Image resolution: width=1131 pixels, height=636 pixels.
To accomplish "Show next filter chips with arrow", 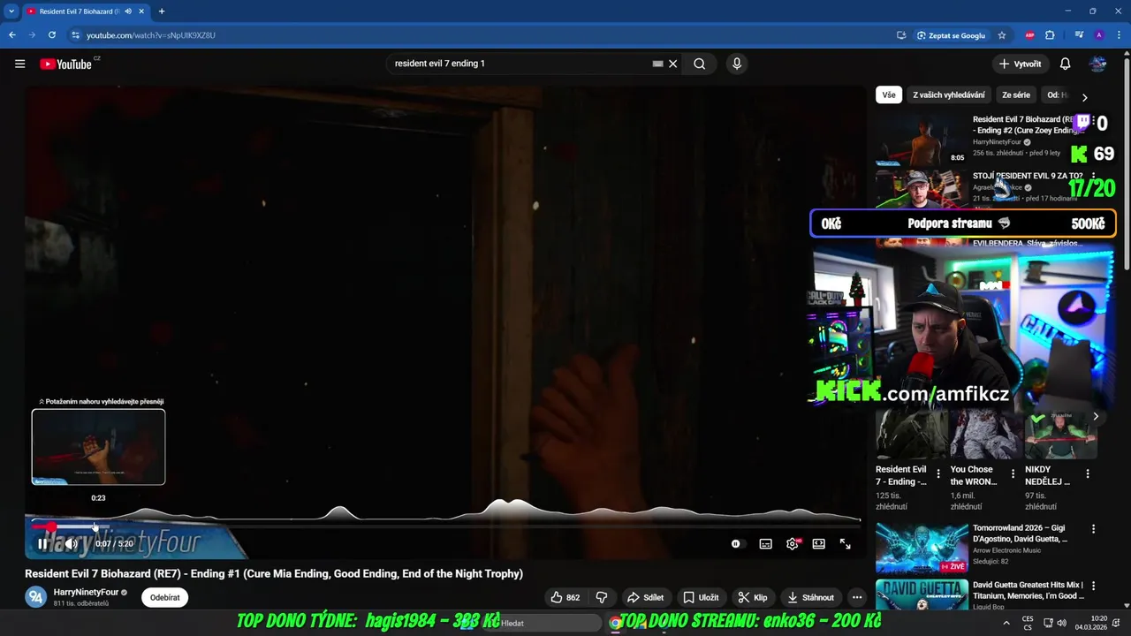I will point(1084,96).
